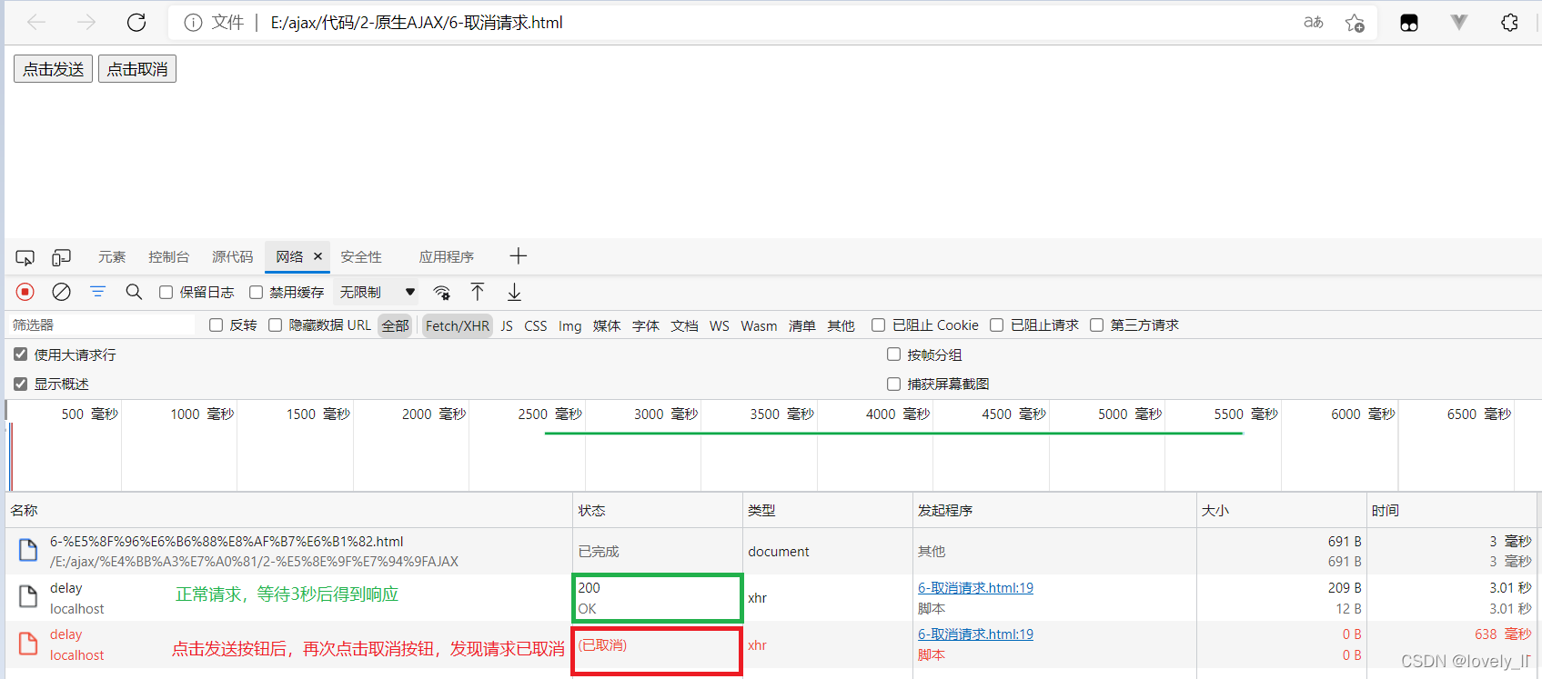1542x679 pixels.
Task: Import HAR file upload arrow
Action: coord(478,292)
